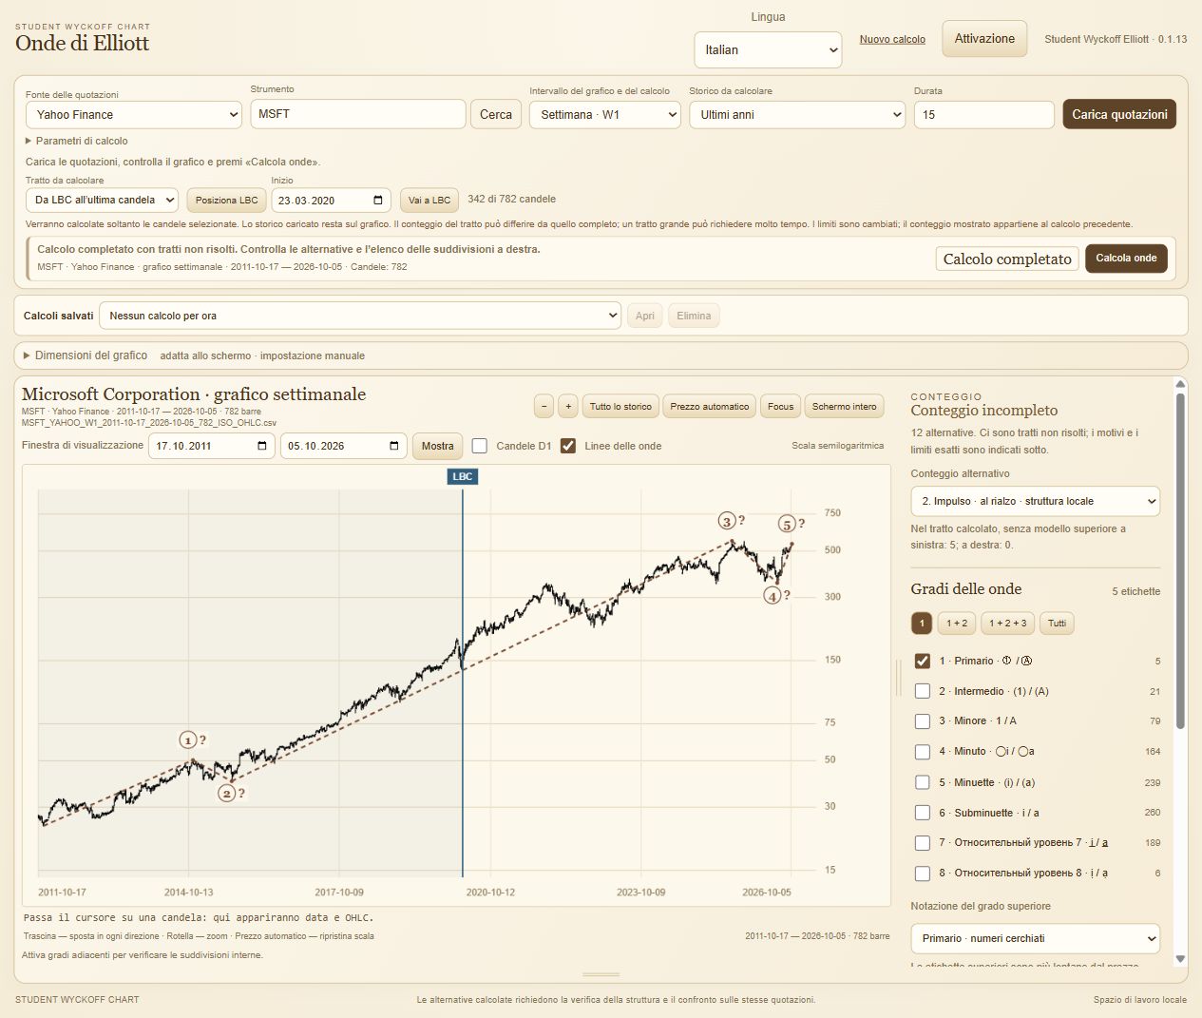This screenshot has width=1202, height=1018.
Task: Select the 1 + 2 + 3 wave-degree filter
Action: [x=1008, y=624]
